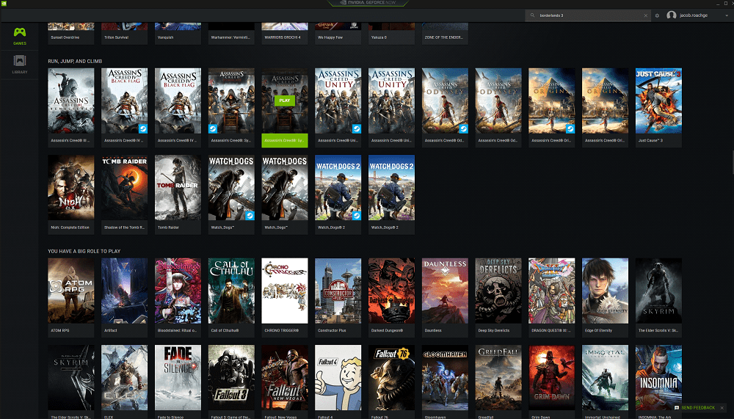The height and width of the screenshot is (419, 734).
Task: Click the Steam badge on the unhighlighted Assassin's Creed Syndicate tile
Action: [x=213, y=128]
